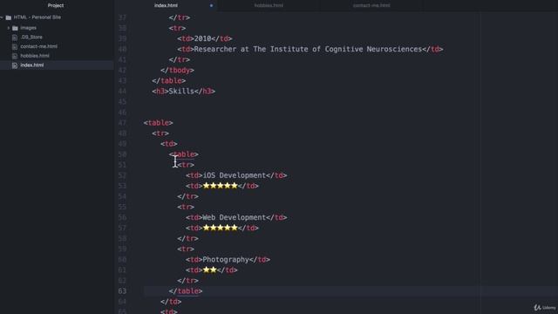Click the unsaved-changes dot on index.html tab
Image resolution: width=558 pixels, height=314 pixels.
coord(211,6)
